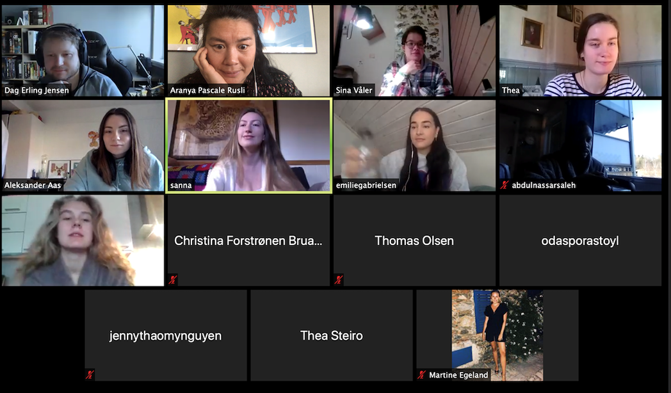
Task: Click the Thea Steiro participant tile
Action: pyautogui.click(x=332, y=335)
